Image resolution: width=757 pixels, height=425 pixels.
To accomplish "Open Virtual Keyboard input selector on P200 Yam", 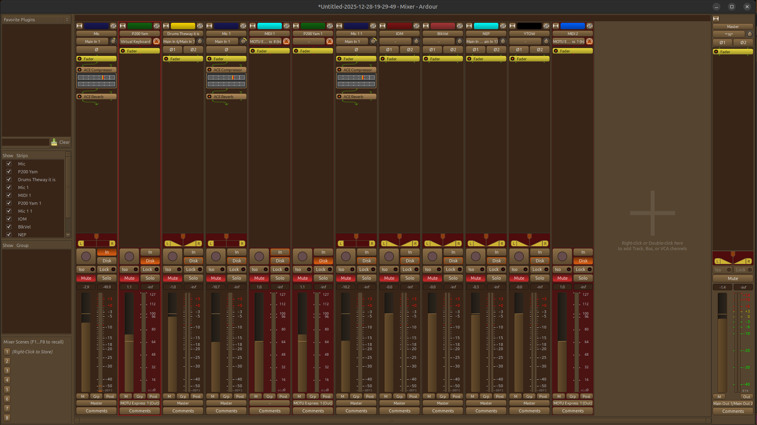I will tap(135, 41).
